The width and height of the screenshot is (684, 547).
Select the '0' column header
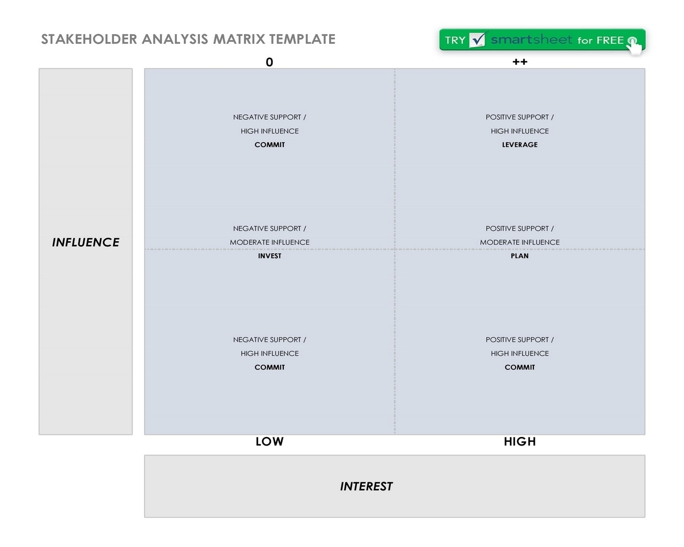pyautogui.click(x=269, y=62)
